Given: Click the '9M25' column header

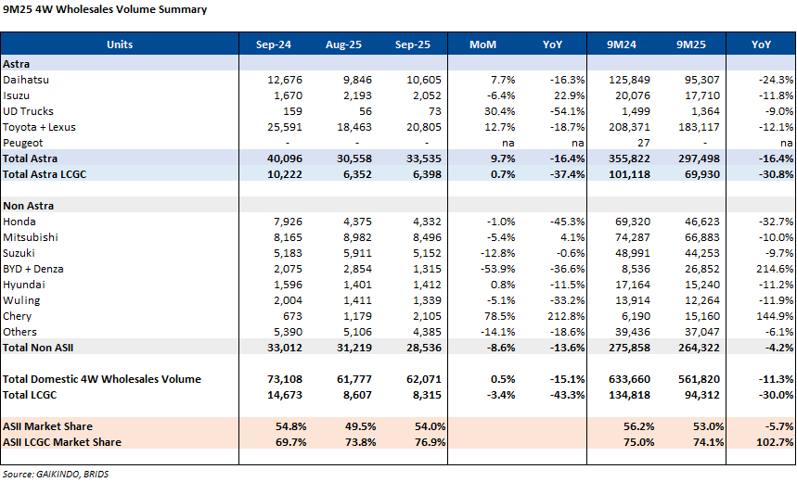Looking at the screenshot, I should 691,44.
